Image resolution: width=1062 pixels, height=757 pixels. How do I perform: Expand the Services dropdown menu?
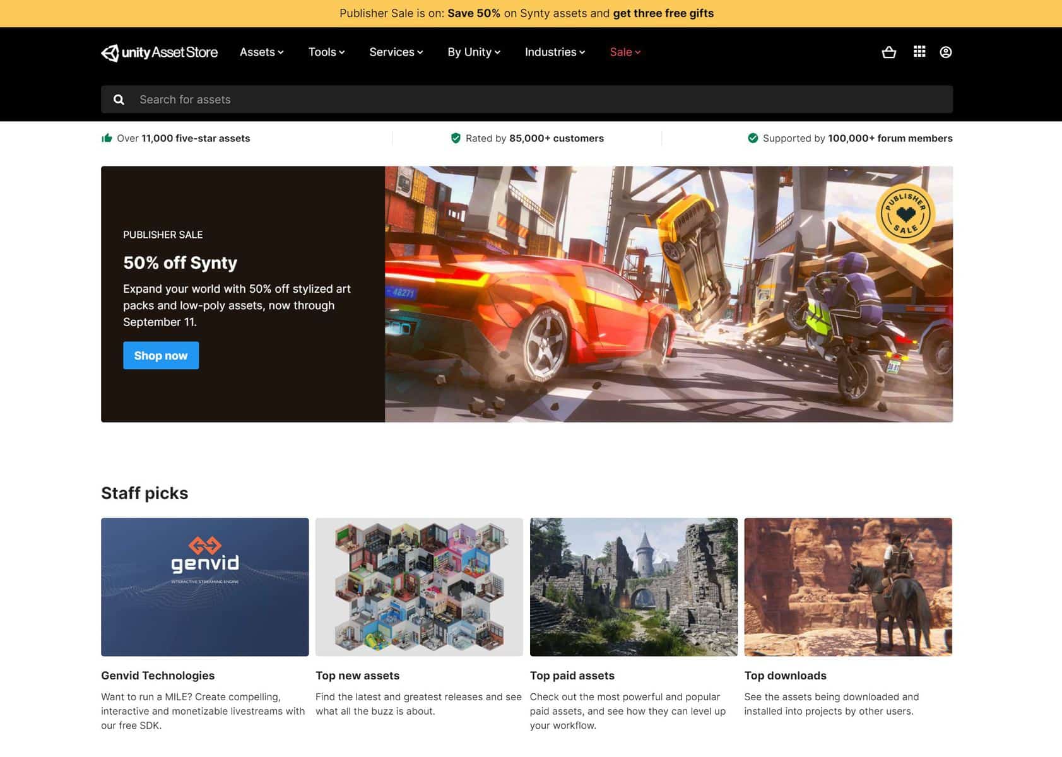[396, 52]
